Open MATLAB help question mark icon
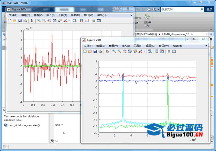This screenshot has height=151, width=216. point(154,9)
